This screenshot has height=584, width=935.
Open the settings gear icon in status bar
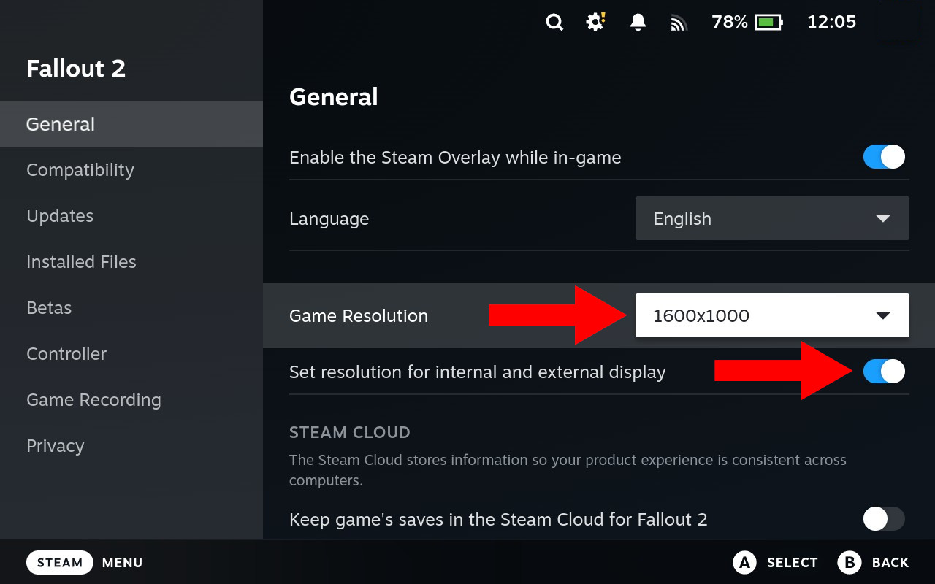coord(596,22)
